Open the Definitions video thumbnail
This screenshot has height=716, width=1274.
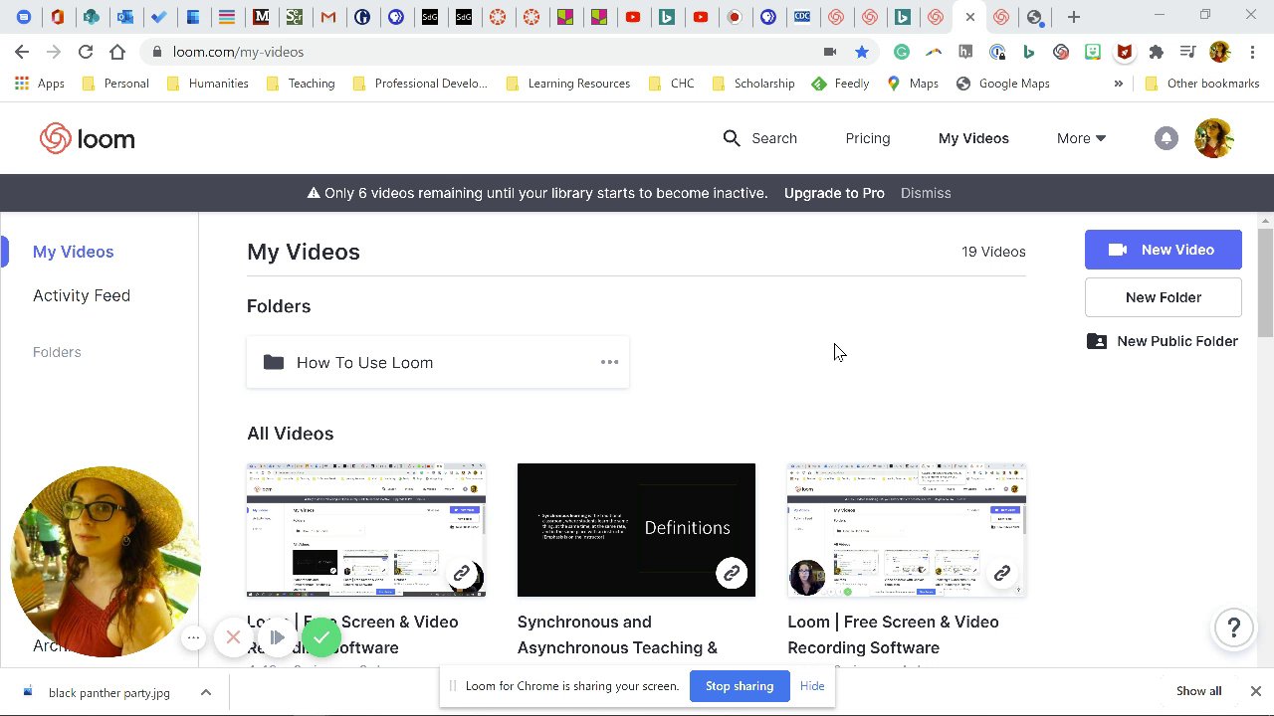[636, 530]
